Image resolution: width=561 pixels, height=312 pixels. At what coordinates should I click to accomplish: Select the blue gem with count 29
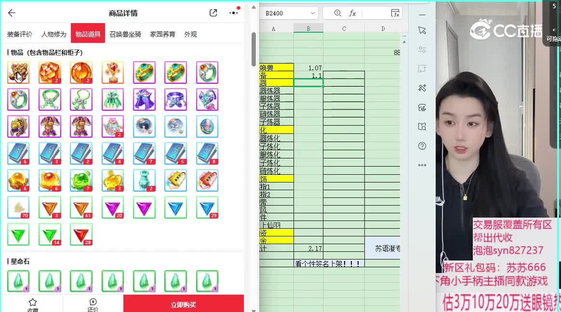207,208
